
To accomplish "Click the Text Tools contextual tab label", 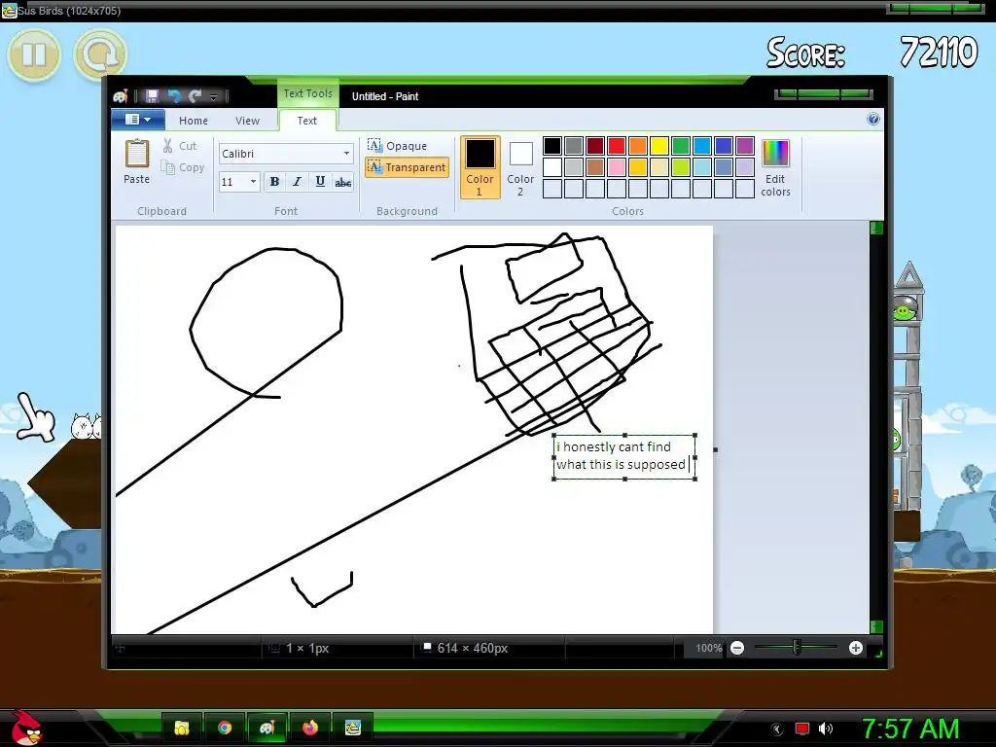I will (x=307, y=93).
